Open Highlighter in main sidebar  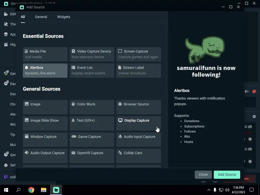point(10,44)
